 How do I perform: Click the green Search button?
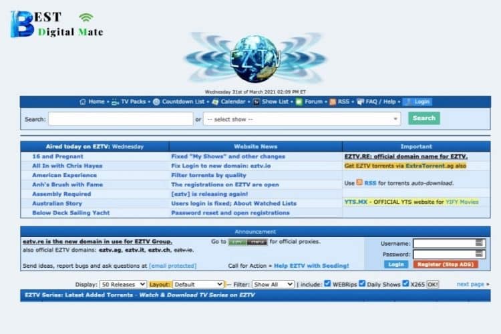click(424, 118)
